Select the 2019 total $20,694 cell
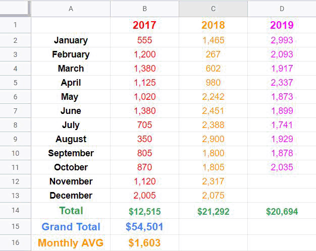Screen dimensions: 316x251 click(282, 212)
